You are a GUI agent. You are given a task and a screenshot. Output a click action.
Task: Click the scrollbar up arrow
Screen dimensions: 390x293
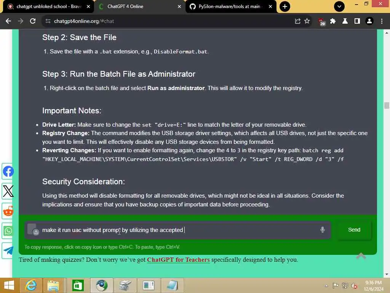click(387, 33)
